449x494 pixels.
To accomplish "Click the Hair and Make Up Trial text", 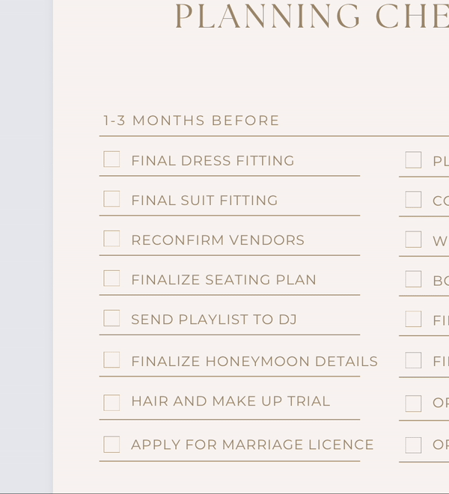I will (230, 401).
